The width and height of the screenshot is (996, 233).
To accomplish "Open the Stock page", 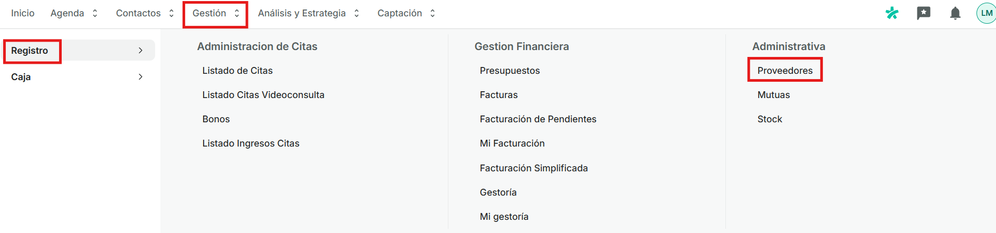I will pos(770,119).
